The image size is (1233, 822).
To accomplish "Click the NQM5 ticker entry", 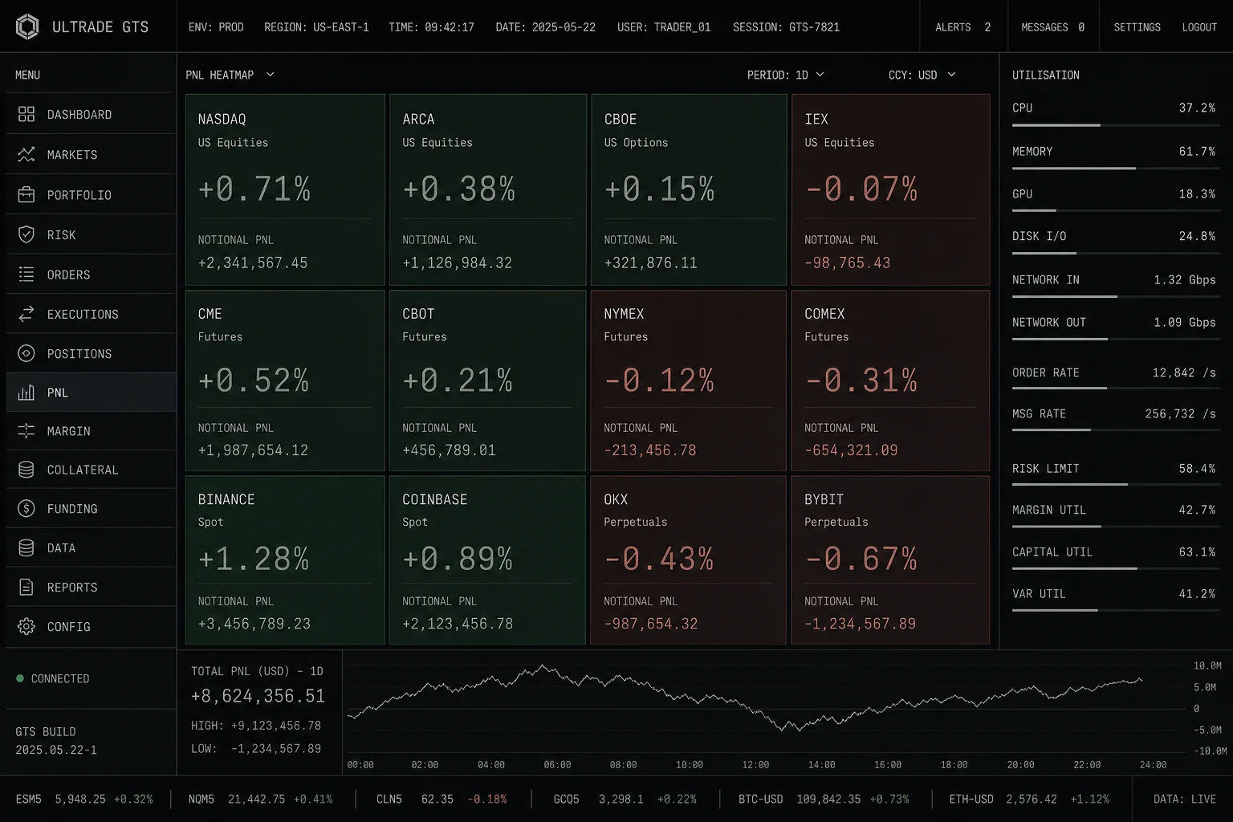I will (x=260, y=800).
